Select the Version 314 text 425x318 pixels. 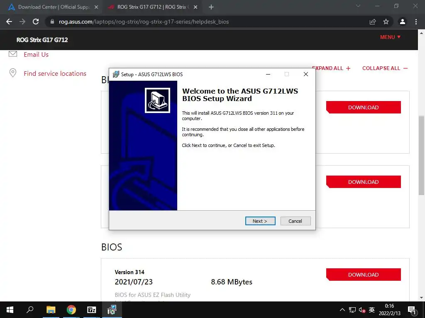pyautogui.click(x=129, y=272)
